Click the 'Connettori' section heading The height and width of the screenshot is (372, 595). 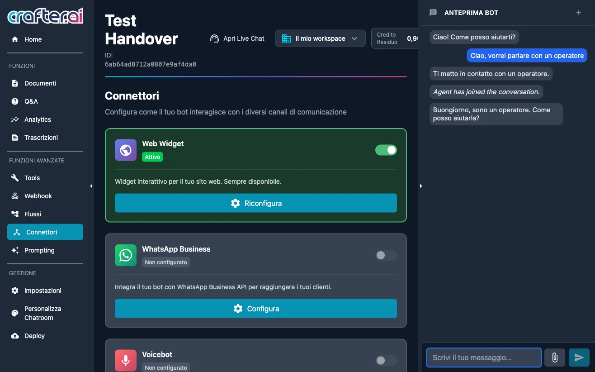[x=132, y=96]
